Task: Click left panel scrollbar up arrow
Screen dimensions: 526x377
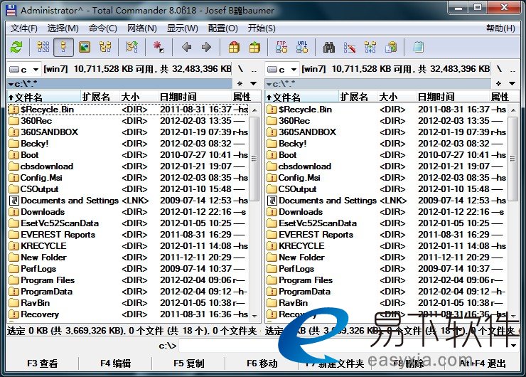Action: coord(254,110)
